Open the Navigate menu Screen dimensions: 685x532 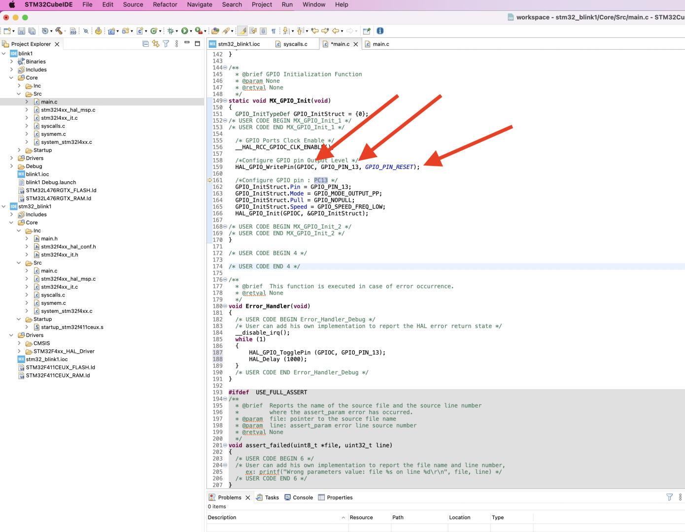(200, 5)
